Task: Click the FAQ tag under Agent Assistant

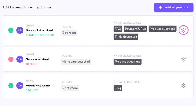Action: (x=118, y=88)
